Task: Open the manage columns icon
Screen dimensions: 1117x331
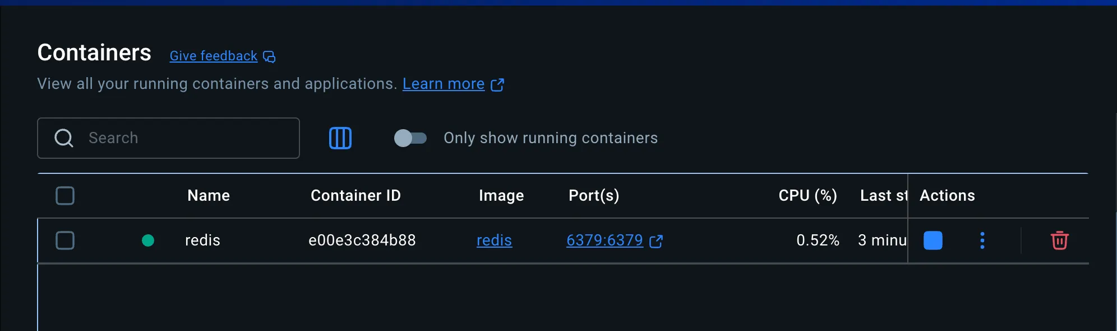Action: click(340, 138)
